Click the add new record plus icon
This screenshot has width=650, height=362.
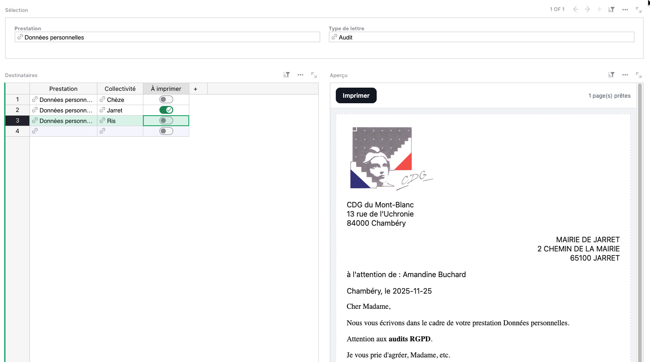599,10
